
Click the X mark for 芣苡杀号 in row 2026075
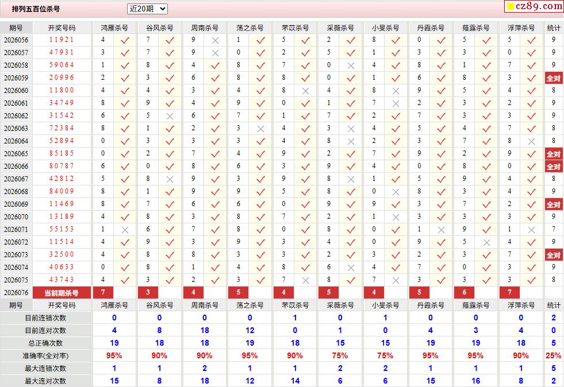pos(305,280)
